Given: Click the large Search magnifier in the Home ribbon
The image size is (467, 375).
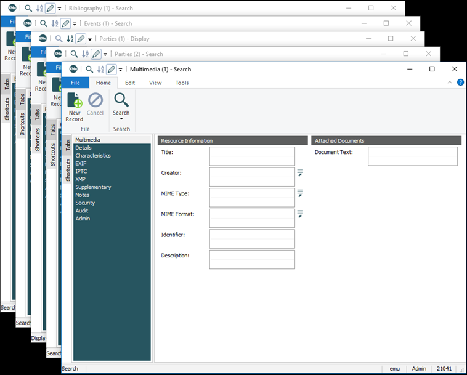Looking at the screenshot, I should (121, 100).
